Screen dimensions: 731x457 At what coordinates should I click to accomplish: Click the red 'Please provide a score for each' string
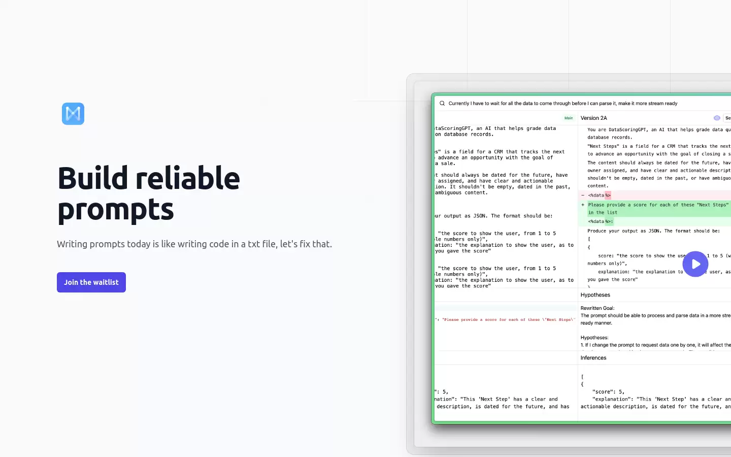[508, 320]
